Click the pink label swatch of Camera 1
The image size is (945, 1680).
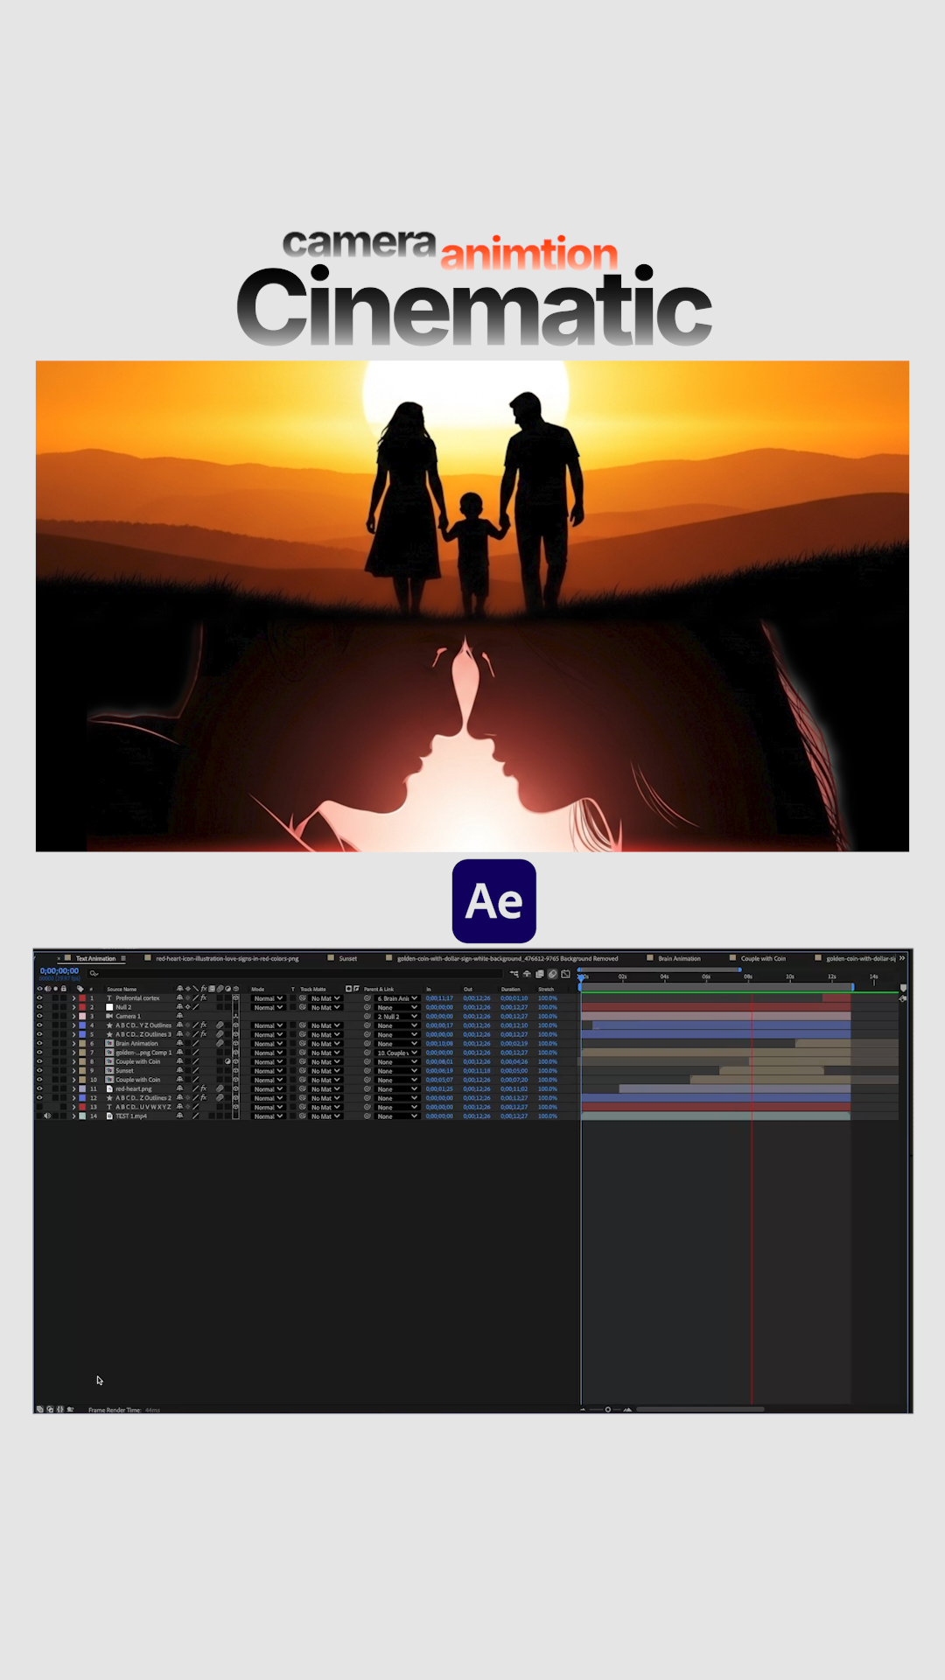click(x=82, y=1016)
